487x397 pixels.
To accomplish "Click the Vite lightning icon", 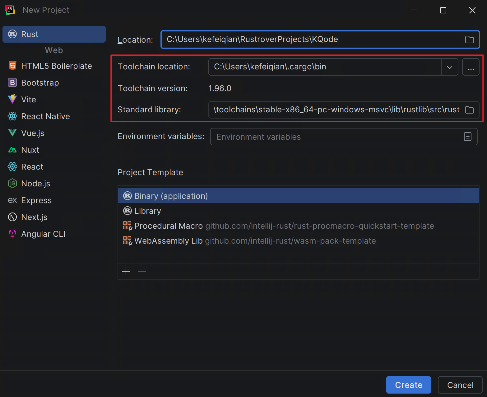I will (12, 99).
